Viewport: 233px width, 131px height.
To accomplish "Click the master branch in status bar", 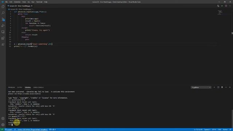I will point(9,130).
